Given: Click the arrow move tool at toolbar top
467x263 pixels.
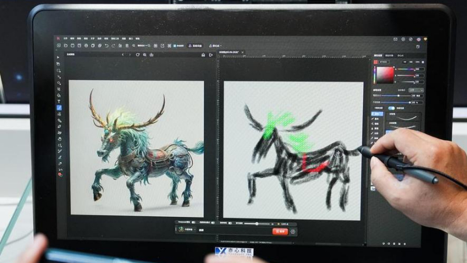Looking at the screenshot, I should [58, 57].
